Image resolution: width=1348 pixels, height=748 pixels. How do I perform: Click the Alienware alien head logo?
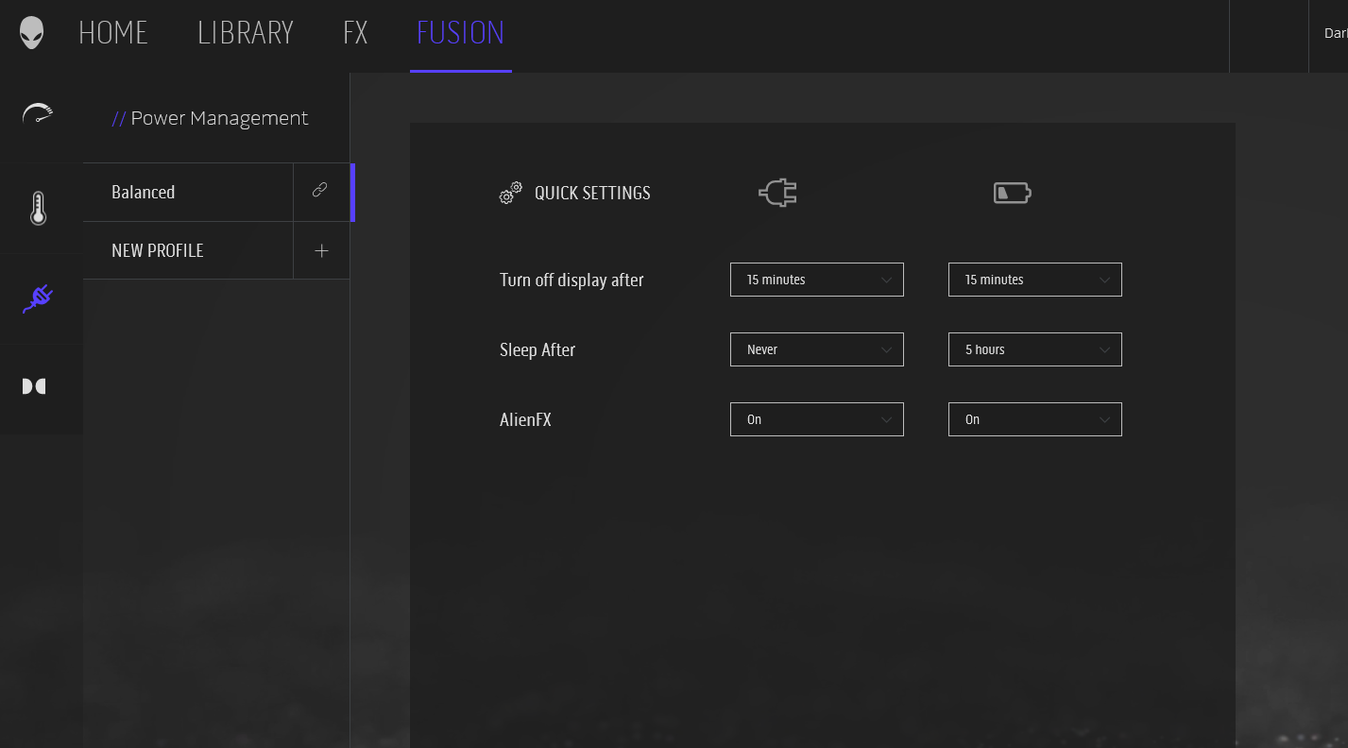(x=32, y=33)
